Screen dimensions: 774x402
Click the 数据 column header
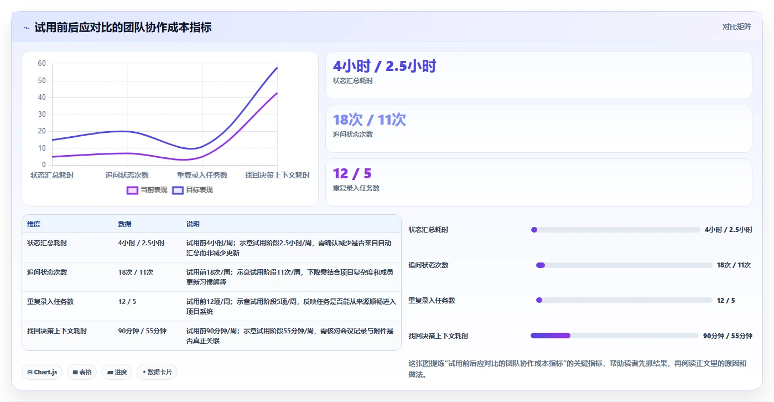[x=124, y=224]
